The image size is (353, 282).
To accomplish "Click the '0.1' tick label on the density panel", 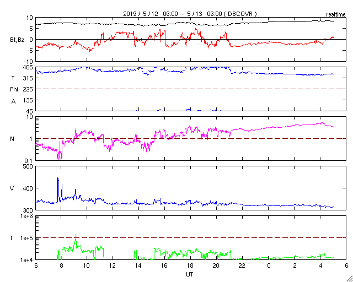I will pos(29,161).
